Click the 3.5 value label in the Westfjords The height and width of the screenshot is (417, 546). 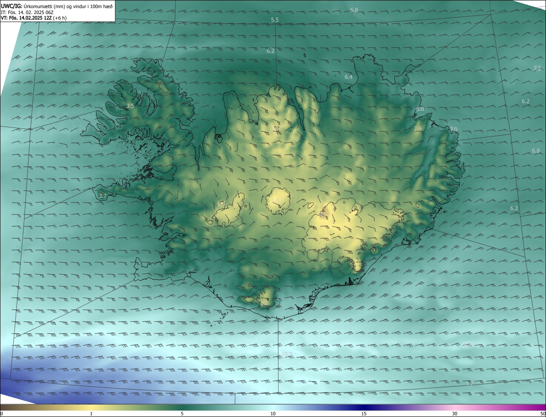130,106
